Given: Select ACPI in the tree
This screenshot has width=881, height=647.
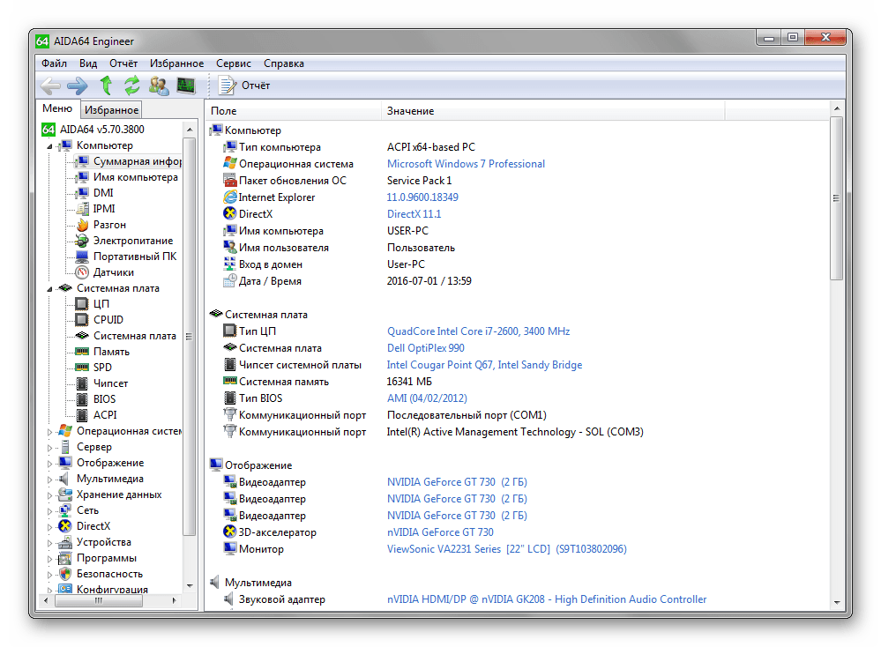Looking at the screenshot, I should [x=105, y=415].
